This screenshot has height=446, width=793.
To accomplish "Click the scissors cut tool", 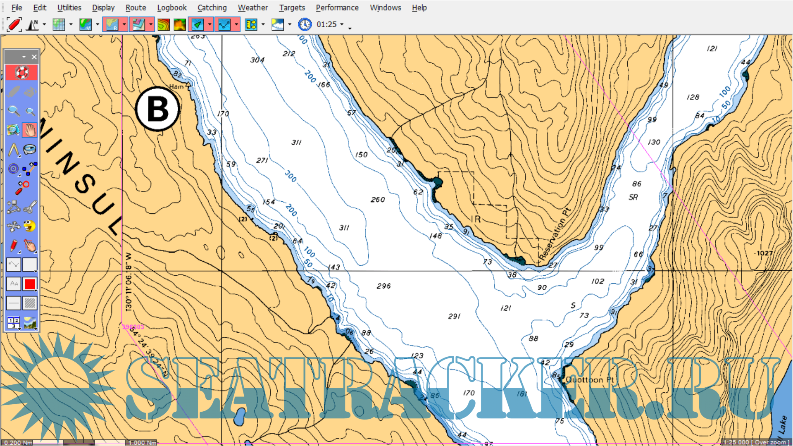I will coord(30,207).
